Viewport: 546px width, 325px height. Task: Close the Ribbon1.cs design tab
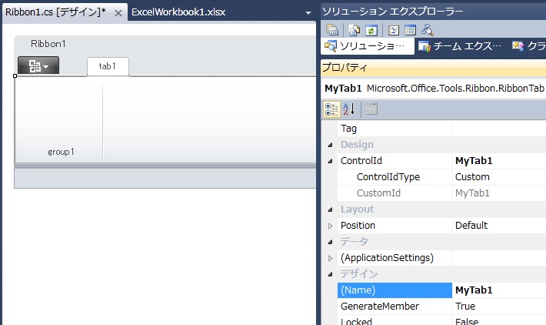[118, 13]
